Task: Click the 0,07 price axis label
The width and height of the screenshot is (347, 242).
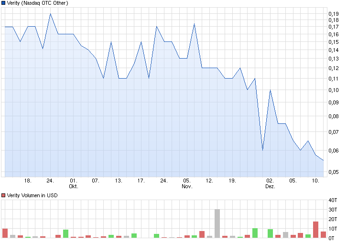Action: coord(334,132)
